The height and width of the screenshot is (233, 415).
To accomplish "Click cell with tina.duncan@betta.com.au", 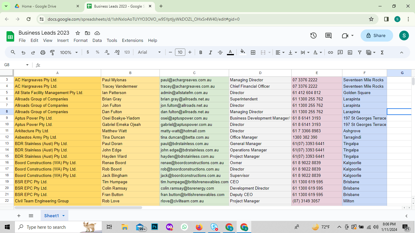I will pos(194,137).
